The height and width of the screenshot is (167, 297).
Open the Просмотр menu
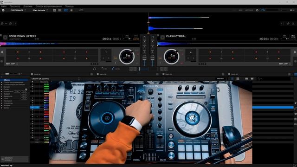15,6
